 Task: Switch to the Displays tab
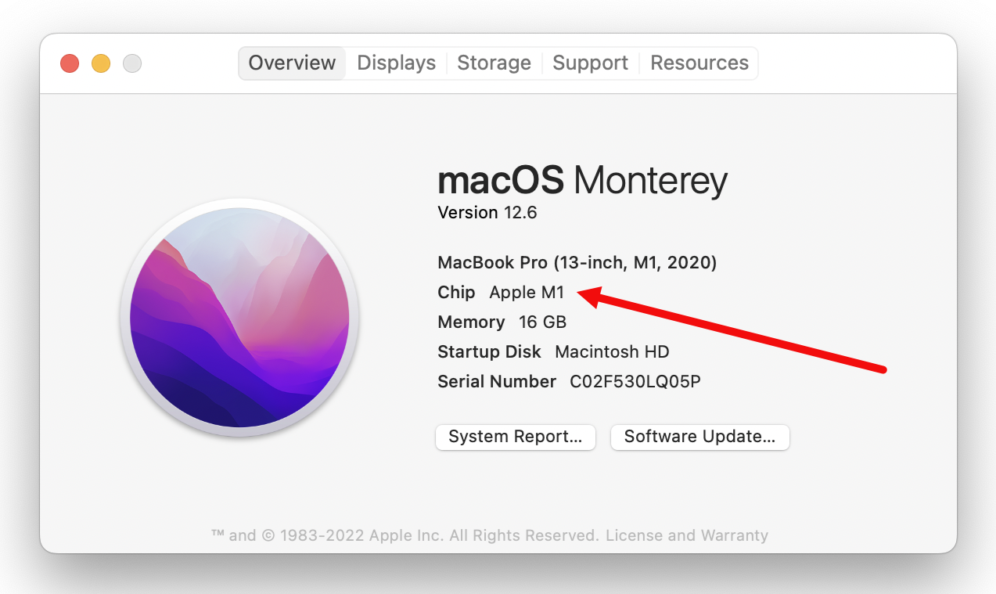(x=396, y=63)
